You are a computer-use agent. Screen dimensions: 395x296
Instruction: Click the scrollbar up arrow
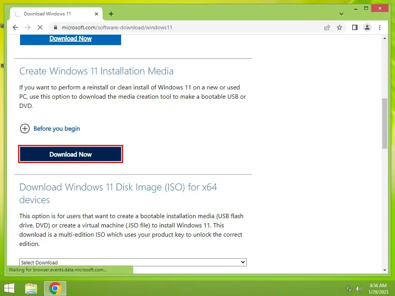(x=385, y=38)
